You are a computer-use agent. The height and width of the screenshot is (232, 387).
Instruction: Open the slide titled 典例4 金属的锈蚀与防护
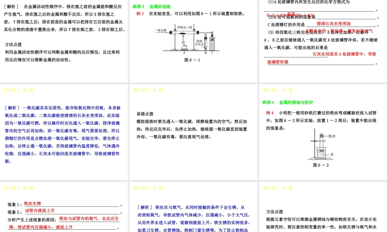click(x=323, y=132)
